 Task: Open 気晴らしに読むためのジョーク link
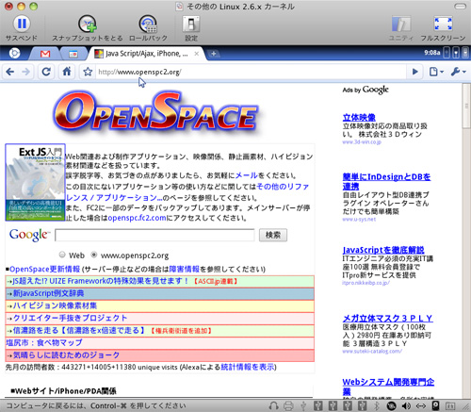[66, 355]
